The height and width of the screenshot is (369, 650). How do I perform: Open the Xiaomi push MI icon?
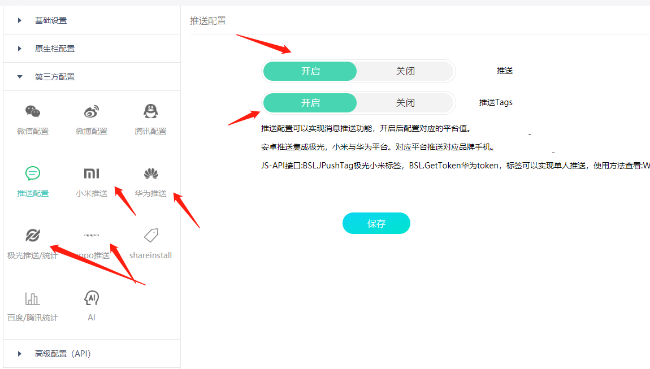tap(92, 173)
